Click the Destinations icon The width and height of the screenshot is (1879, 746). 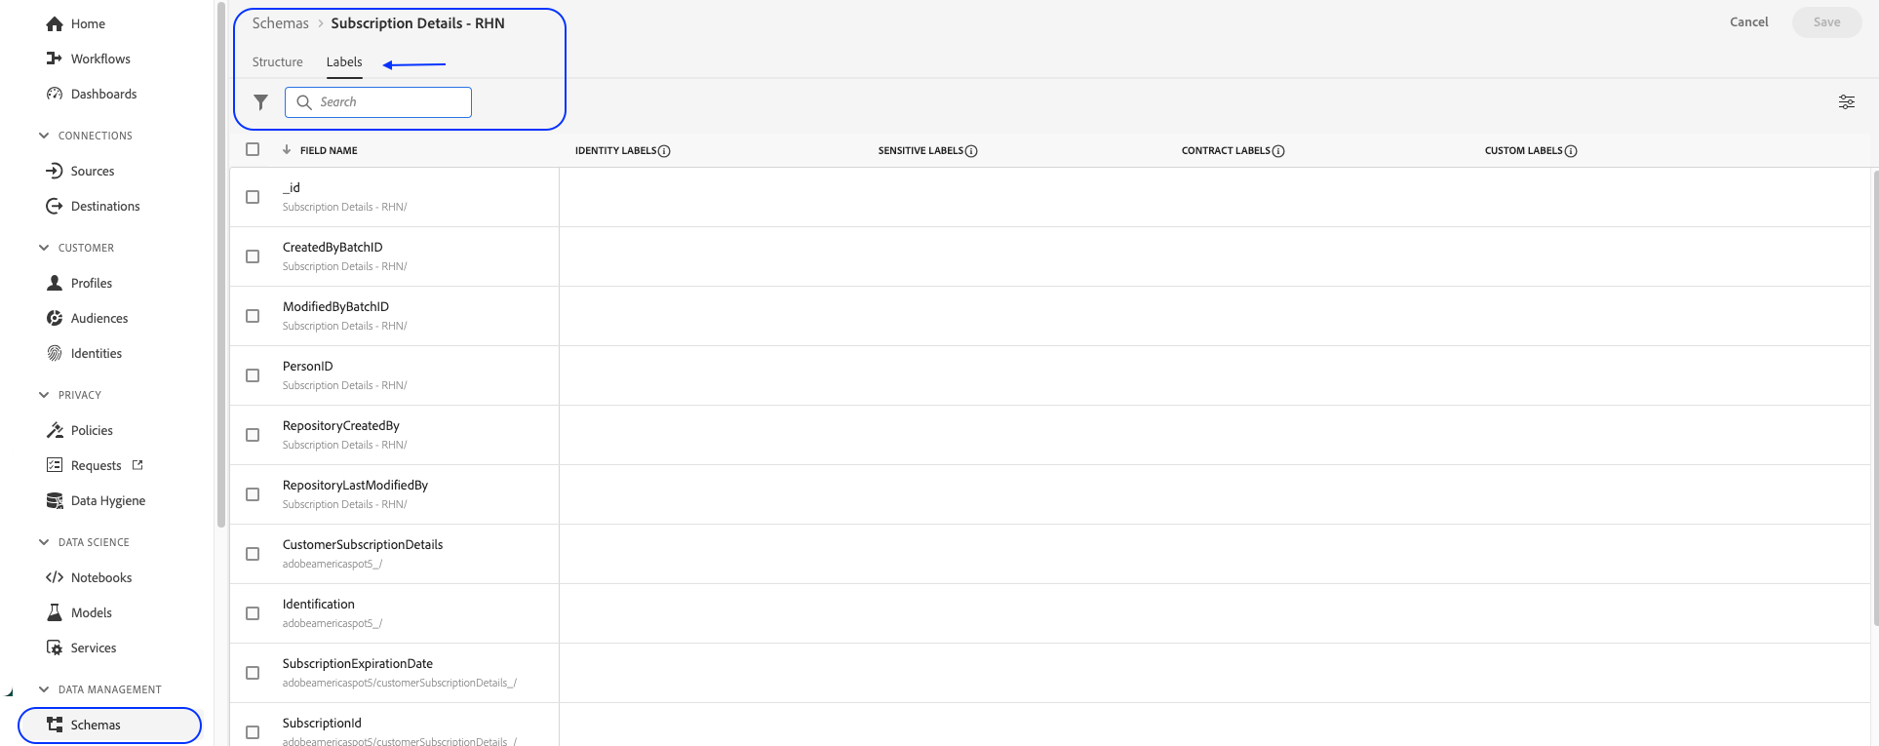point(55,206)
